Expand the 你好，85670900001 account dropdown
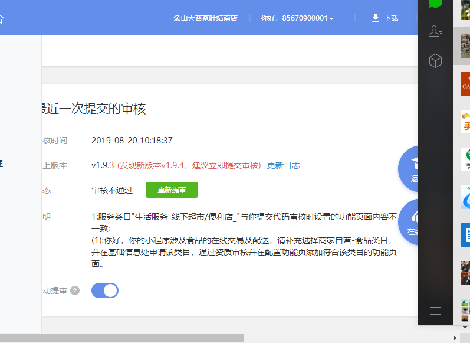The width and height of the screenshot is (470, 343). [297, 18]
